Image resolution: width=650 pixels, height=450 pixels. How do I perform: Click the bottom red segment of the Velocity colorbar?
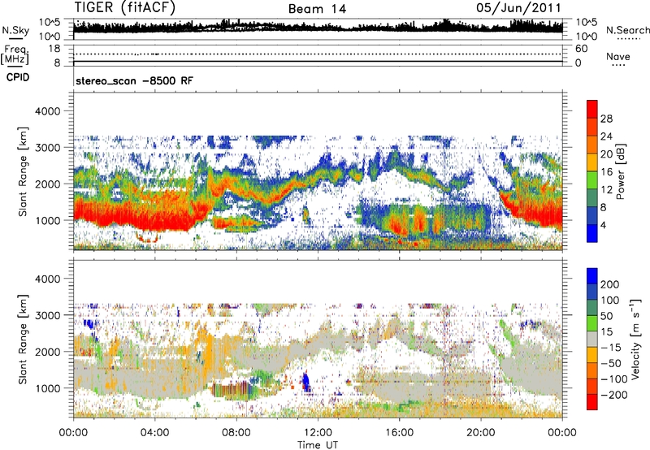[592, 402]
